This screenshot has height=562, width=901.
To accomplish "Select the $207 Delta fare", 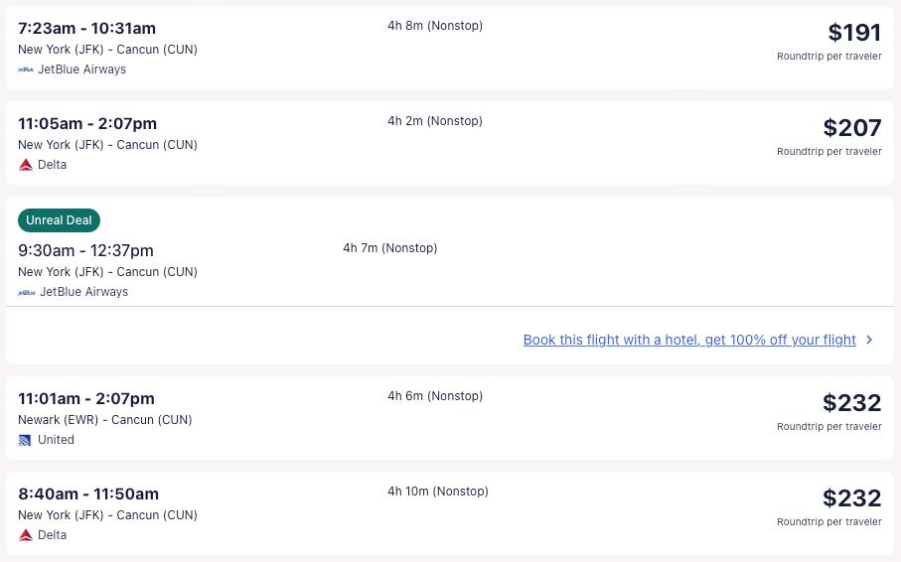I will [x=851, y=128].
